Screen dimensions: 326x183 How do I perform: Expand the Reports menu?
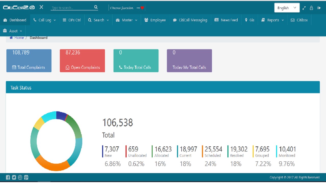(x=273, y=20)
